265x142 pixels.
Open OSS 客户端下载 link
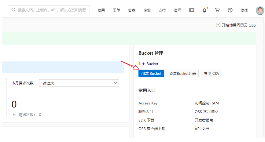pyautogui.click(x=152, y=129)
